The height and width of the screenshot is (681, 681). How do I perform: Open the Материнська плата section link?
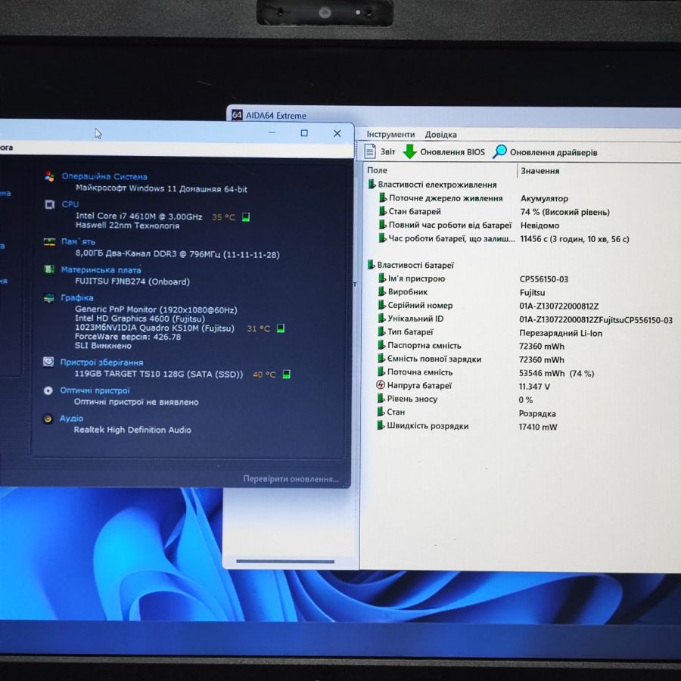pos(101,269)
